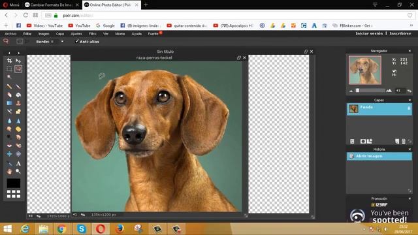Open the Borde value dropdown arrow
Image resolution: width=418 pixels, height=235 pixels.
tap(62, 42)
